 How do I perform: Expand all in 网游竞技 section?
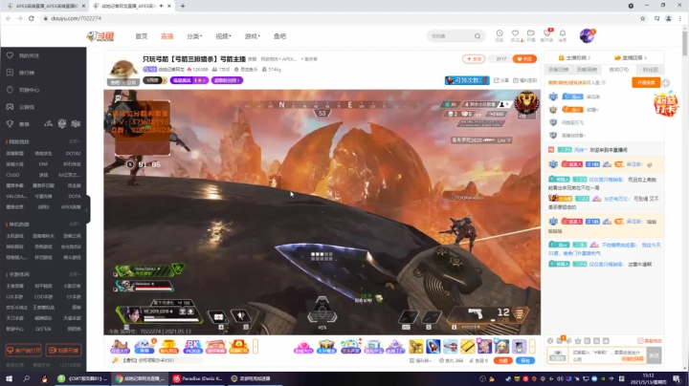point(75,141)
